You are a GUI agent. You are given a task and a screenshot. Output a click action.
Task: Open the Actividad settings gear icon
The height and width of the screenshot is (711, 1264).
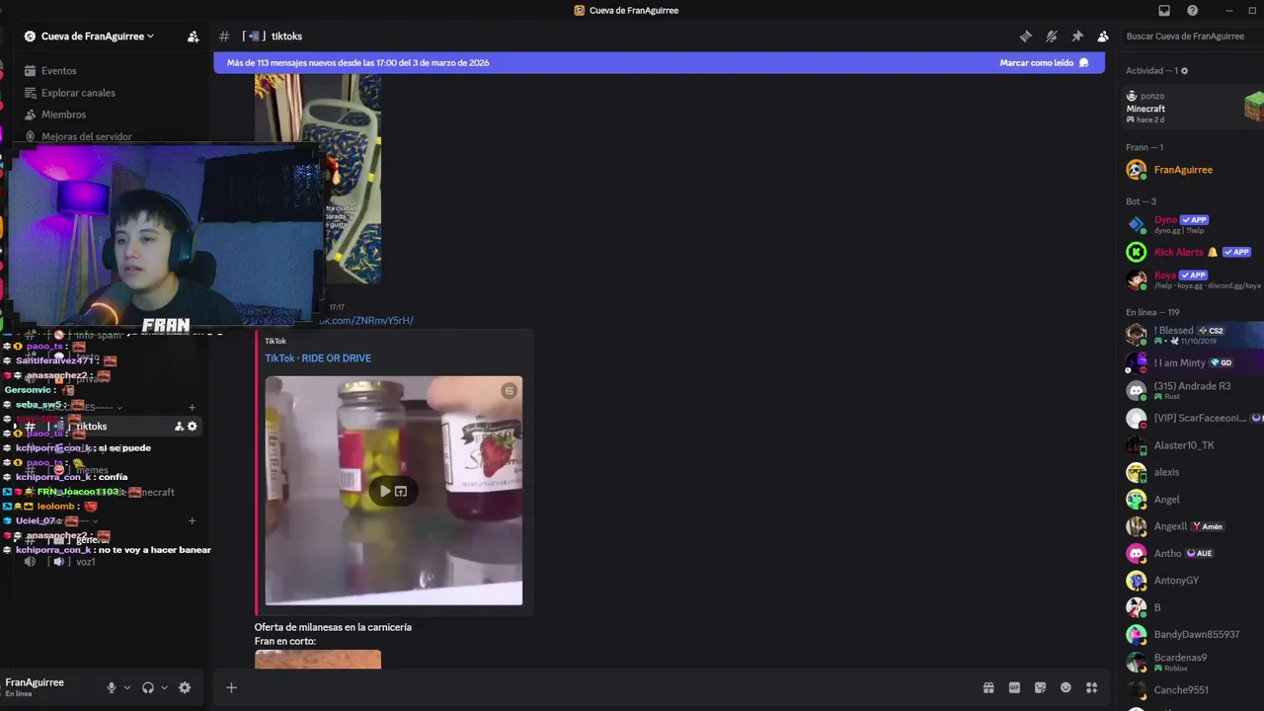1185,71
